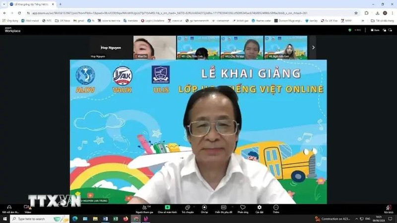Open Reactions (Phản ứng) menu
The height and width of the screenshot is (223, 397).
243,209
